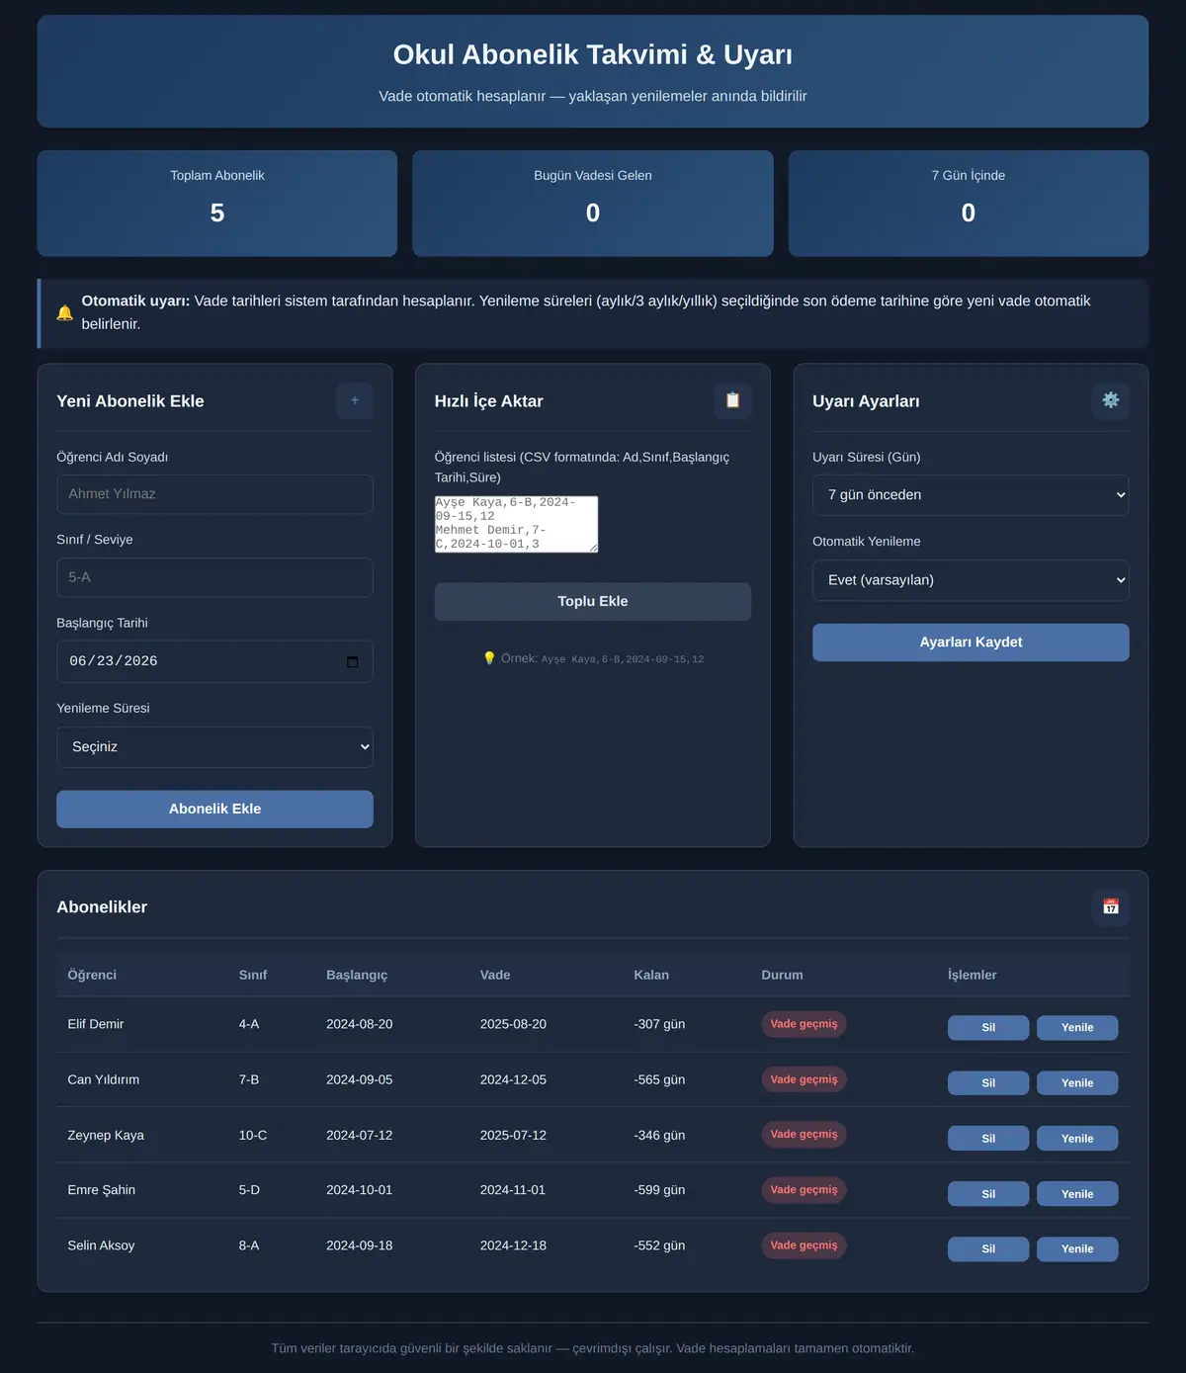Click the calendar icon in the Abonelikler header
The height and width of the screenshot is (1373, 1186).
pyautogui.click(x=1111, y=906)
